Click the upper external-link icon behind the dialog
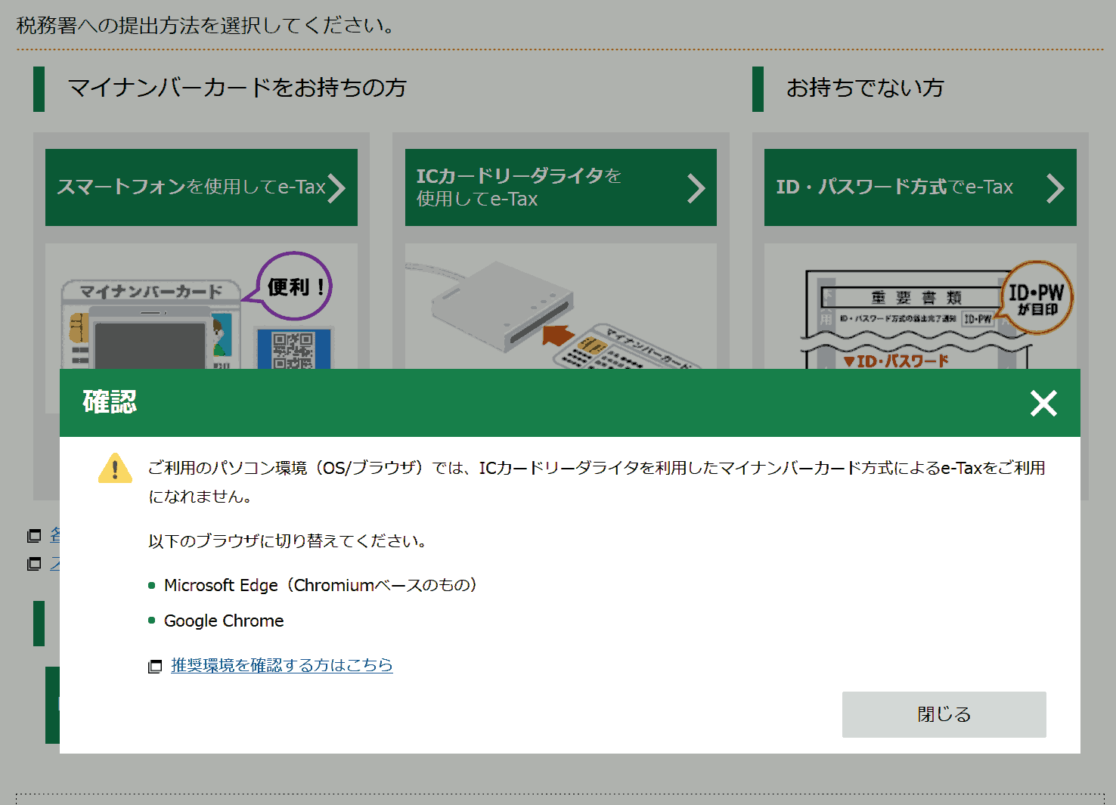Screen dimensions: 1116x805 [34, 536]
